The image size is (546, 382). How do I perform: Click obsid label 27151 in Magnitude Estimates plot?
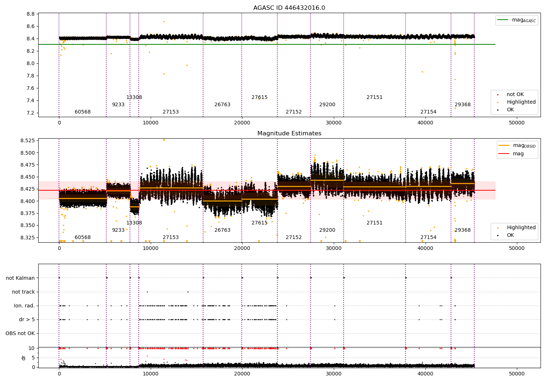click(x=375, y=223)
